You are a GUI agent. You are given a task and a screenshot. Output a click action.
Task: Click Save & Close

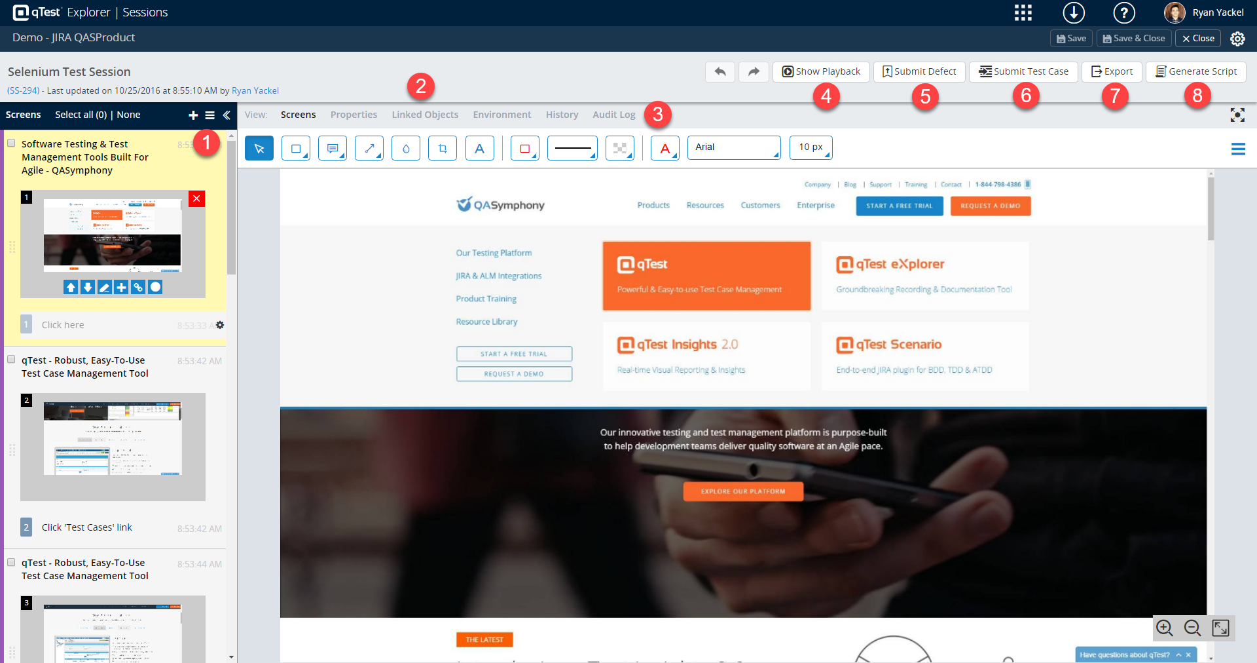[1134, 39]
